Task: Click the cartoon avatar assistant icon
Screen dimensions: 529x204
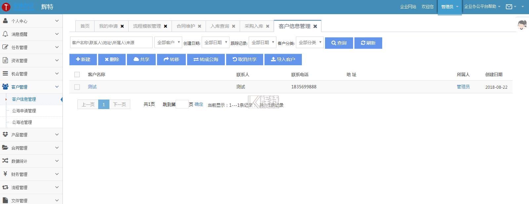Action: point(522,24)
